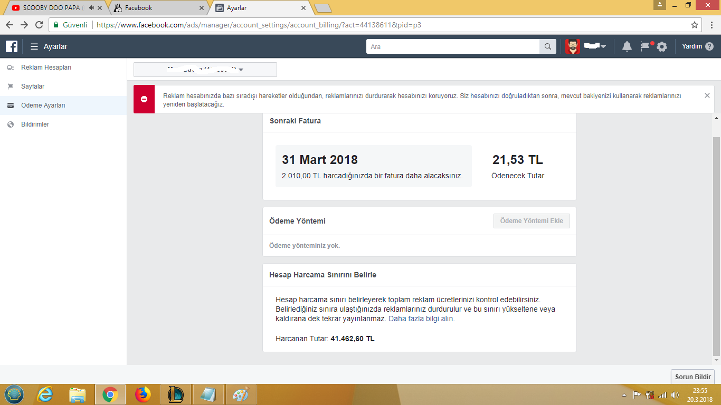Open the hamburger menu next to Ayarlar
This screenshot has height=405, width=721.
[34, 46]
